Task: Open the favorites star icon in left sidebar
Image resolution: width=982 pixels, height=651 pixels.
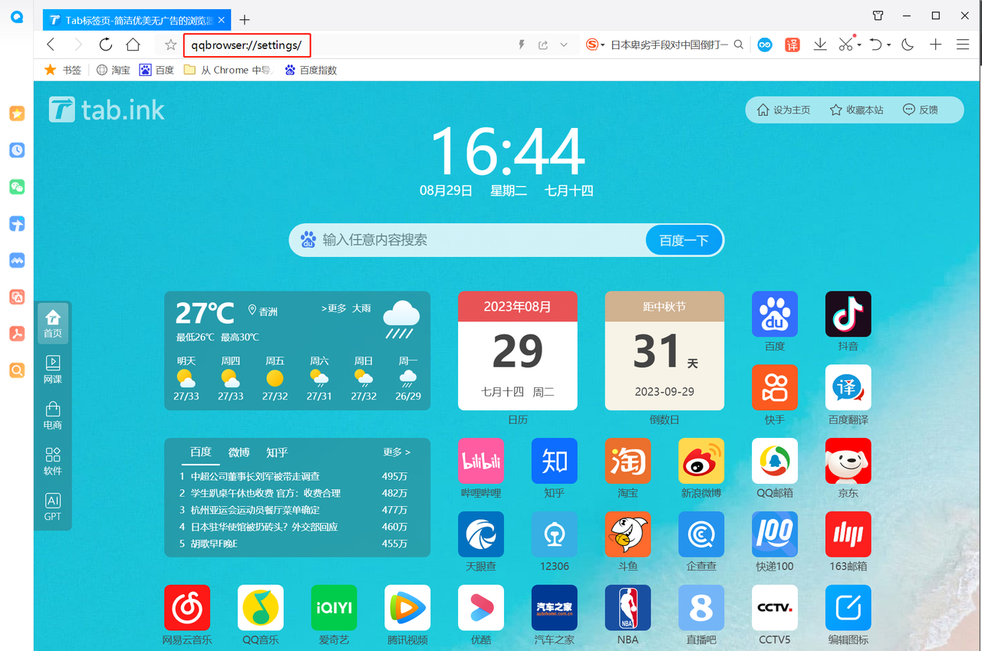Action: 17,113
